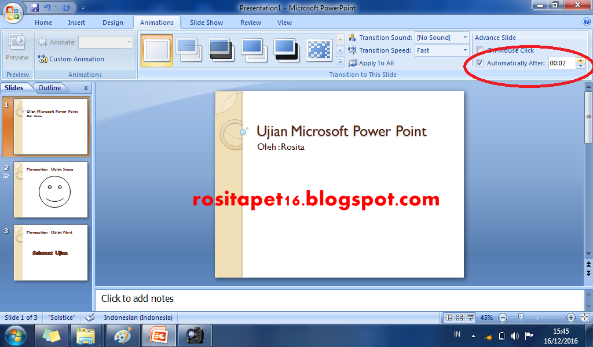Image resolution: width=593 pixels, height=347 pixels.
Task: Click the slide title Ujian Microsoft Power Point
Action: (x=342, y=131)
